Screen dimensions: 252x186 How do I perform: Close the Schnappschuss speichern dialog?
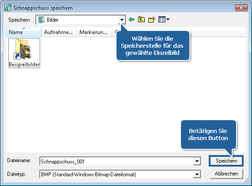click(241, 8)
